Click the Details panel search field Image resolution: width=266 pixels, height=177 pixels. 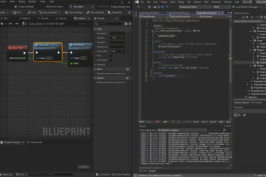[109, 24]
